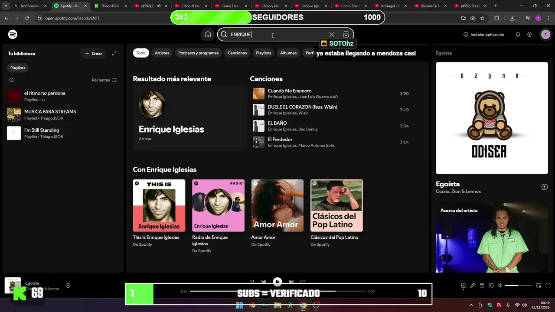The image size is (555, 312).
Task: Open connect to a device
Action: (491, 286)
